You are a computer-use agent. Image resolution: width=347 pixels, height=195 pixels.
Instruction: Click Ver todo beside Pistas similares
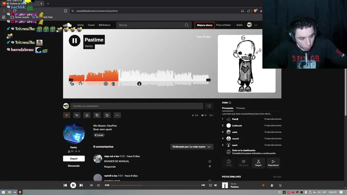coord(277,177)
